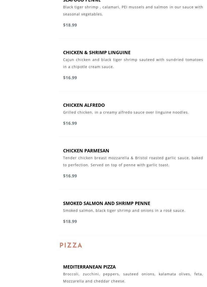Click the 'Cajun chicken and black tiger shrimp' description
This screenshot has width=207, height=287.
click(133, 60)
